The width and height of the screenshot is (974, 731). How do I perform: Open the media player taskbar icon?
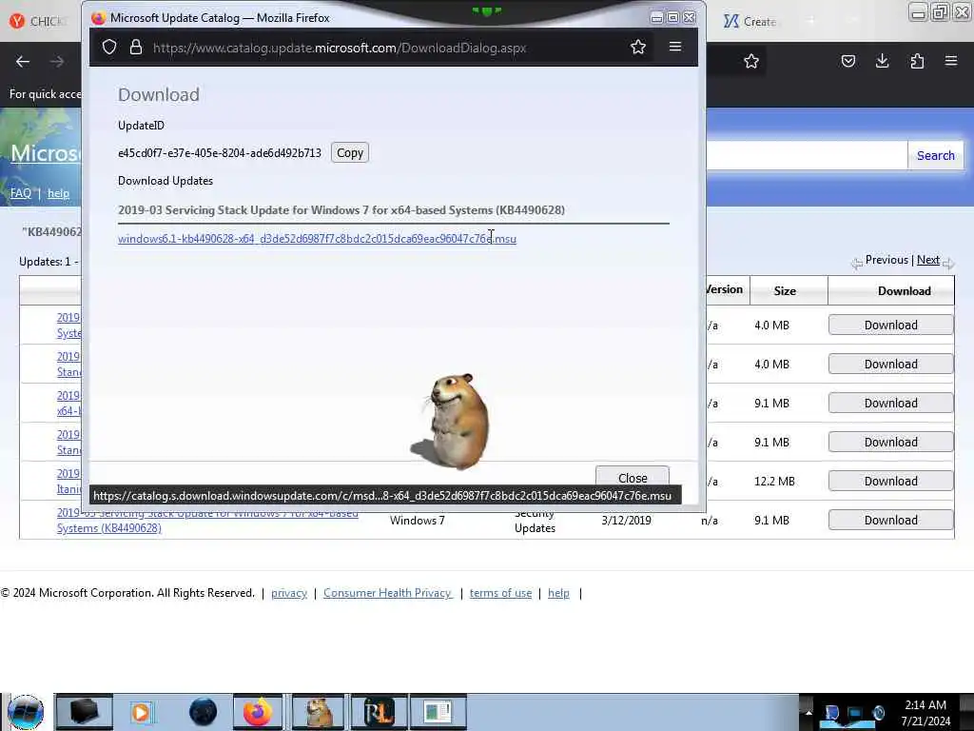(x=142, y=712)
